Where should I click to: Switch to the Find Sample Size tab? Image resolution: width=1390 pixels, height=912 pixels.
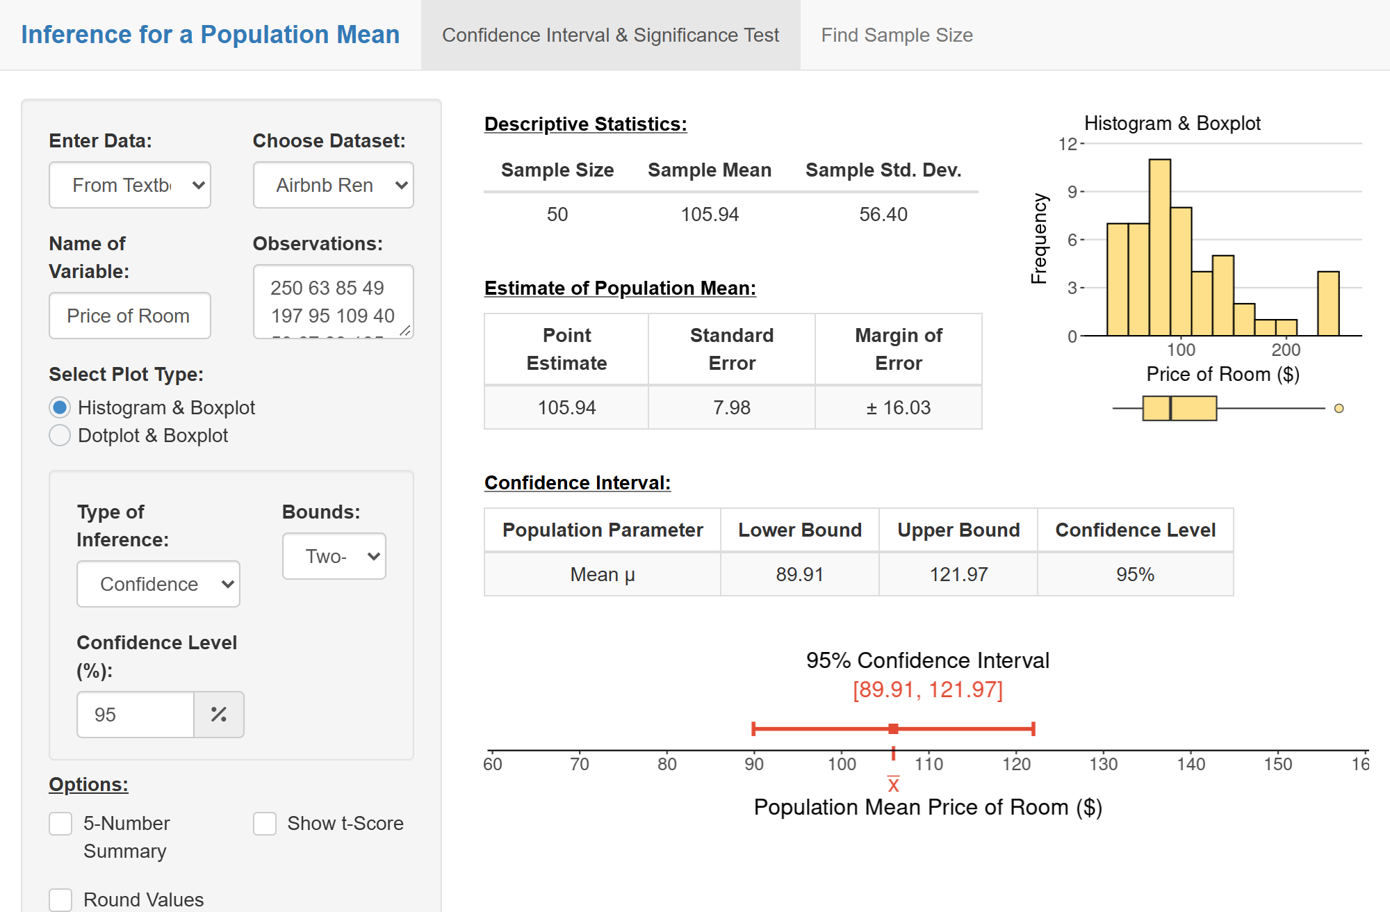coord(897,35)
